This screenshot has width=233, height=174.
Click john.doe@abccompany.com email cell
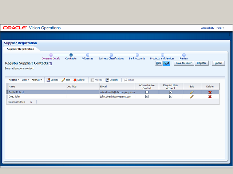[x=117, y=96]
